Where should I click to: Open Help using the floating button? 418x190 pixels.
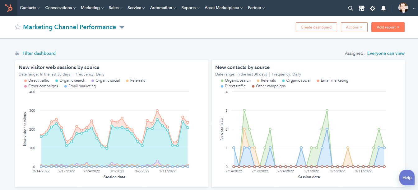click(406, 177)
